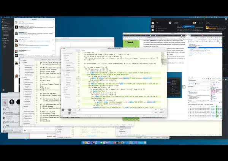Click the history clock icon in Slack
The width and height of the screenshot is (228, 161).
pyautogui.click(x=172, y=19)
